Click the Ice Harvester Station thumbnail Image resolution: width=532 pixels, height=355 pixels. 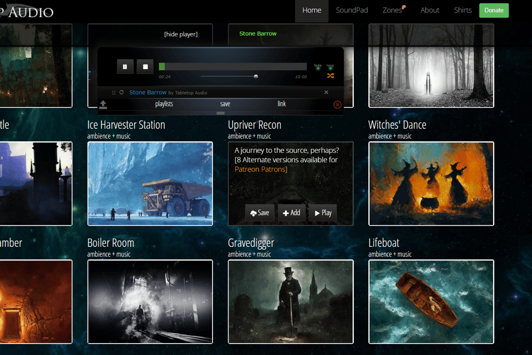[x=150, y=183]
